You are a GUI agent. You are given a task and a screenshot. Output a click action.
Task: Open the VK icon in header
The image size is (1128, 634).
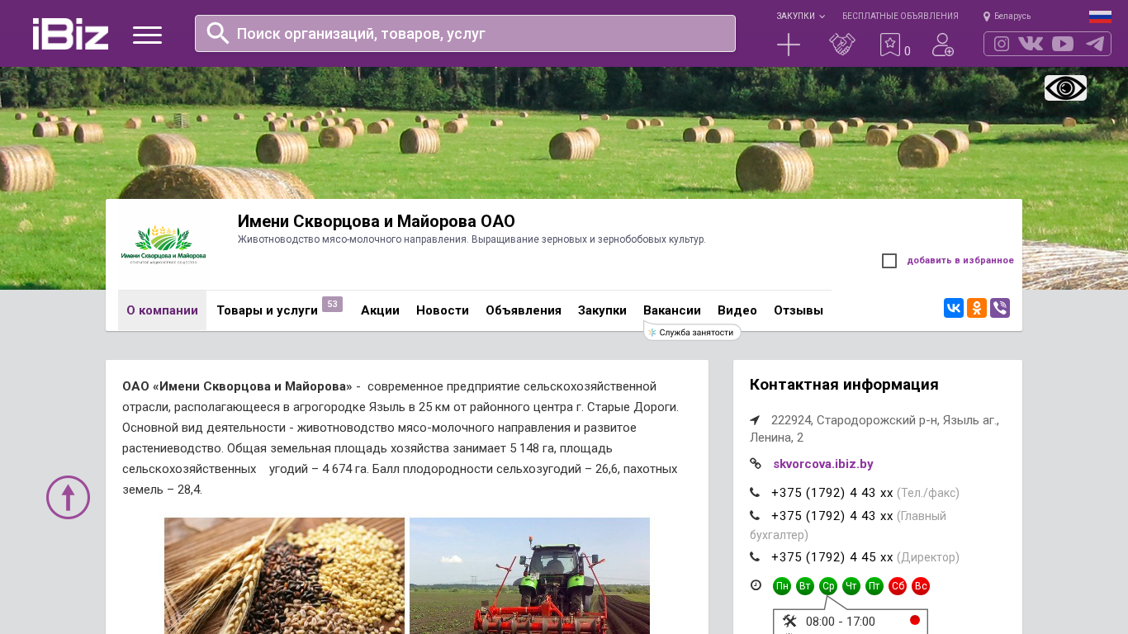(x=1031, y=44)
